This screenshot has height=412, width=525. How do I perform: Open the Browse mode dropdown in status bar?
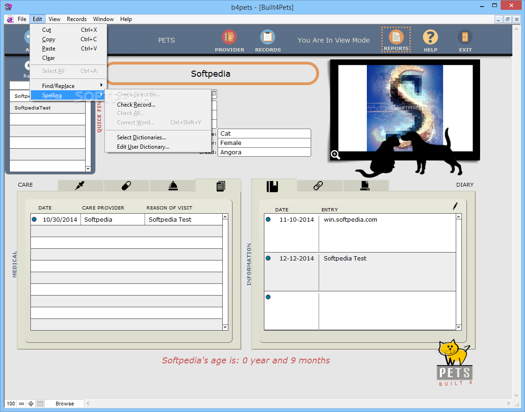pyautogui.click(x=65, y=404)
